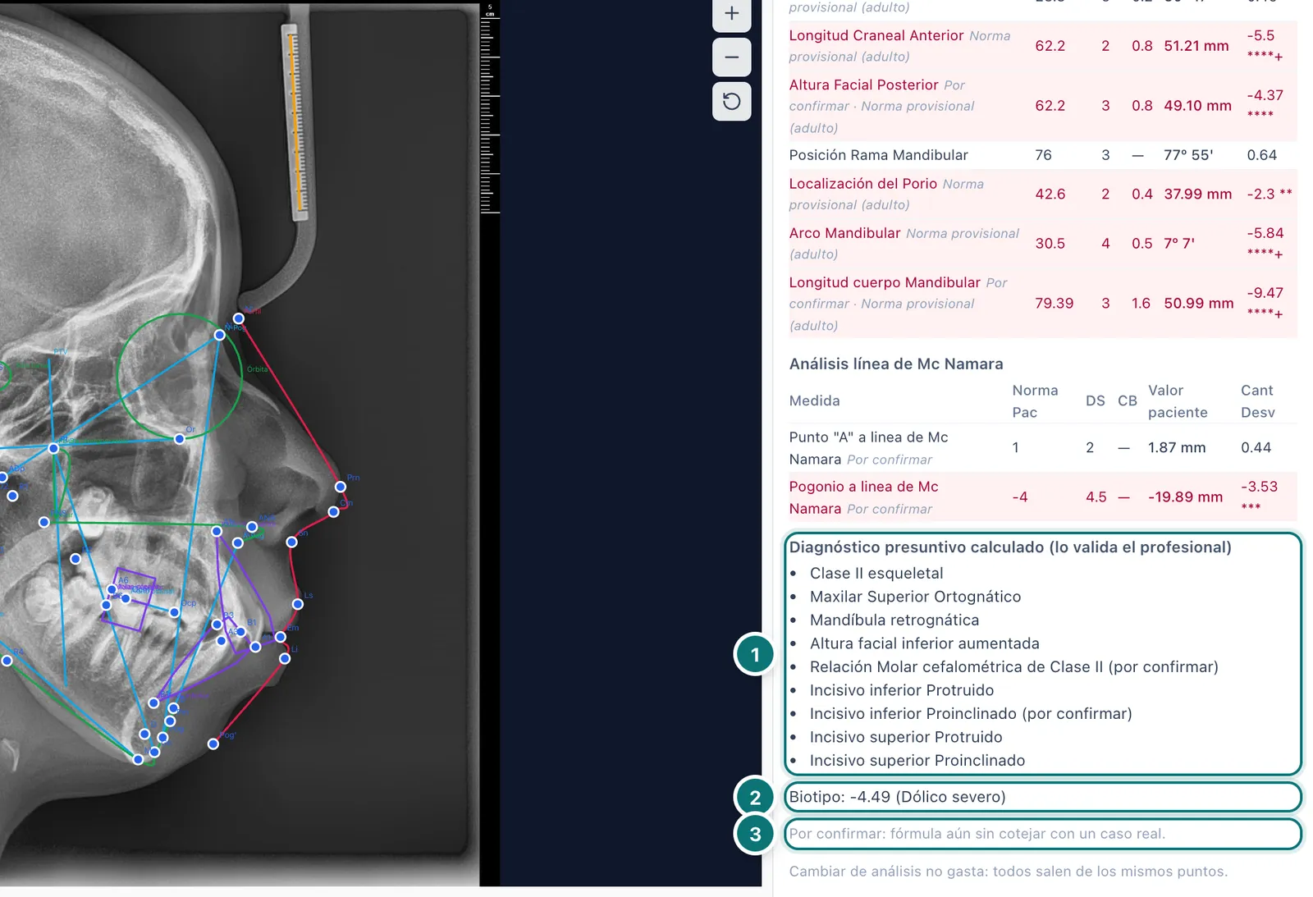
Task: Click the yellow calibration ruler on the radiograph
Action: click(295, 123)
